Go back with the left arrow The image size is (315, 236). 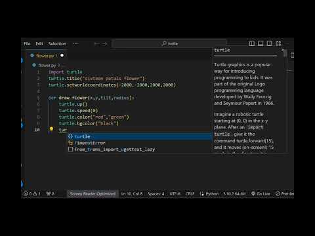pyautogui.click(x=96, y=44)
